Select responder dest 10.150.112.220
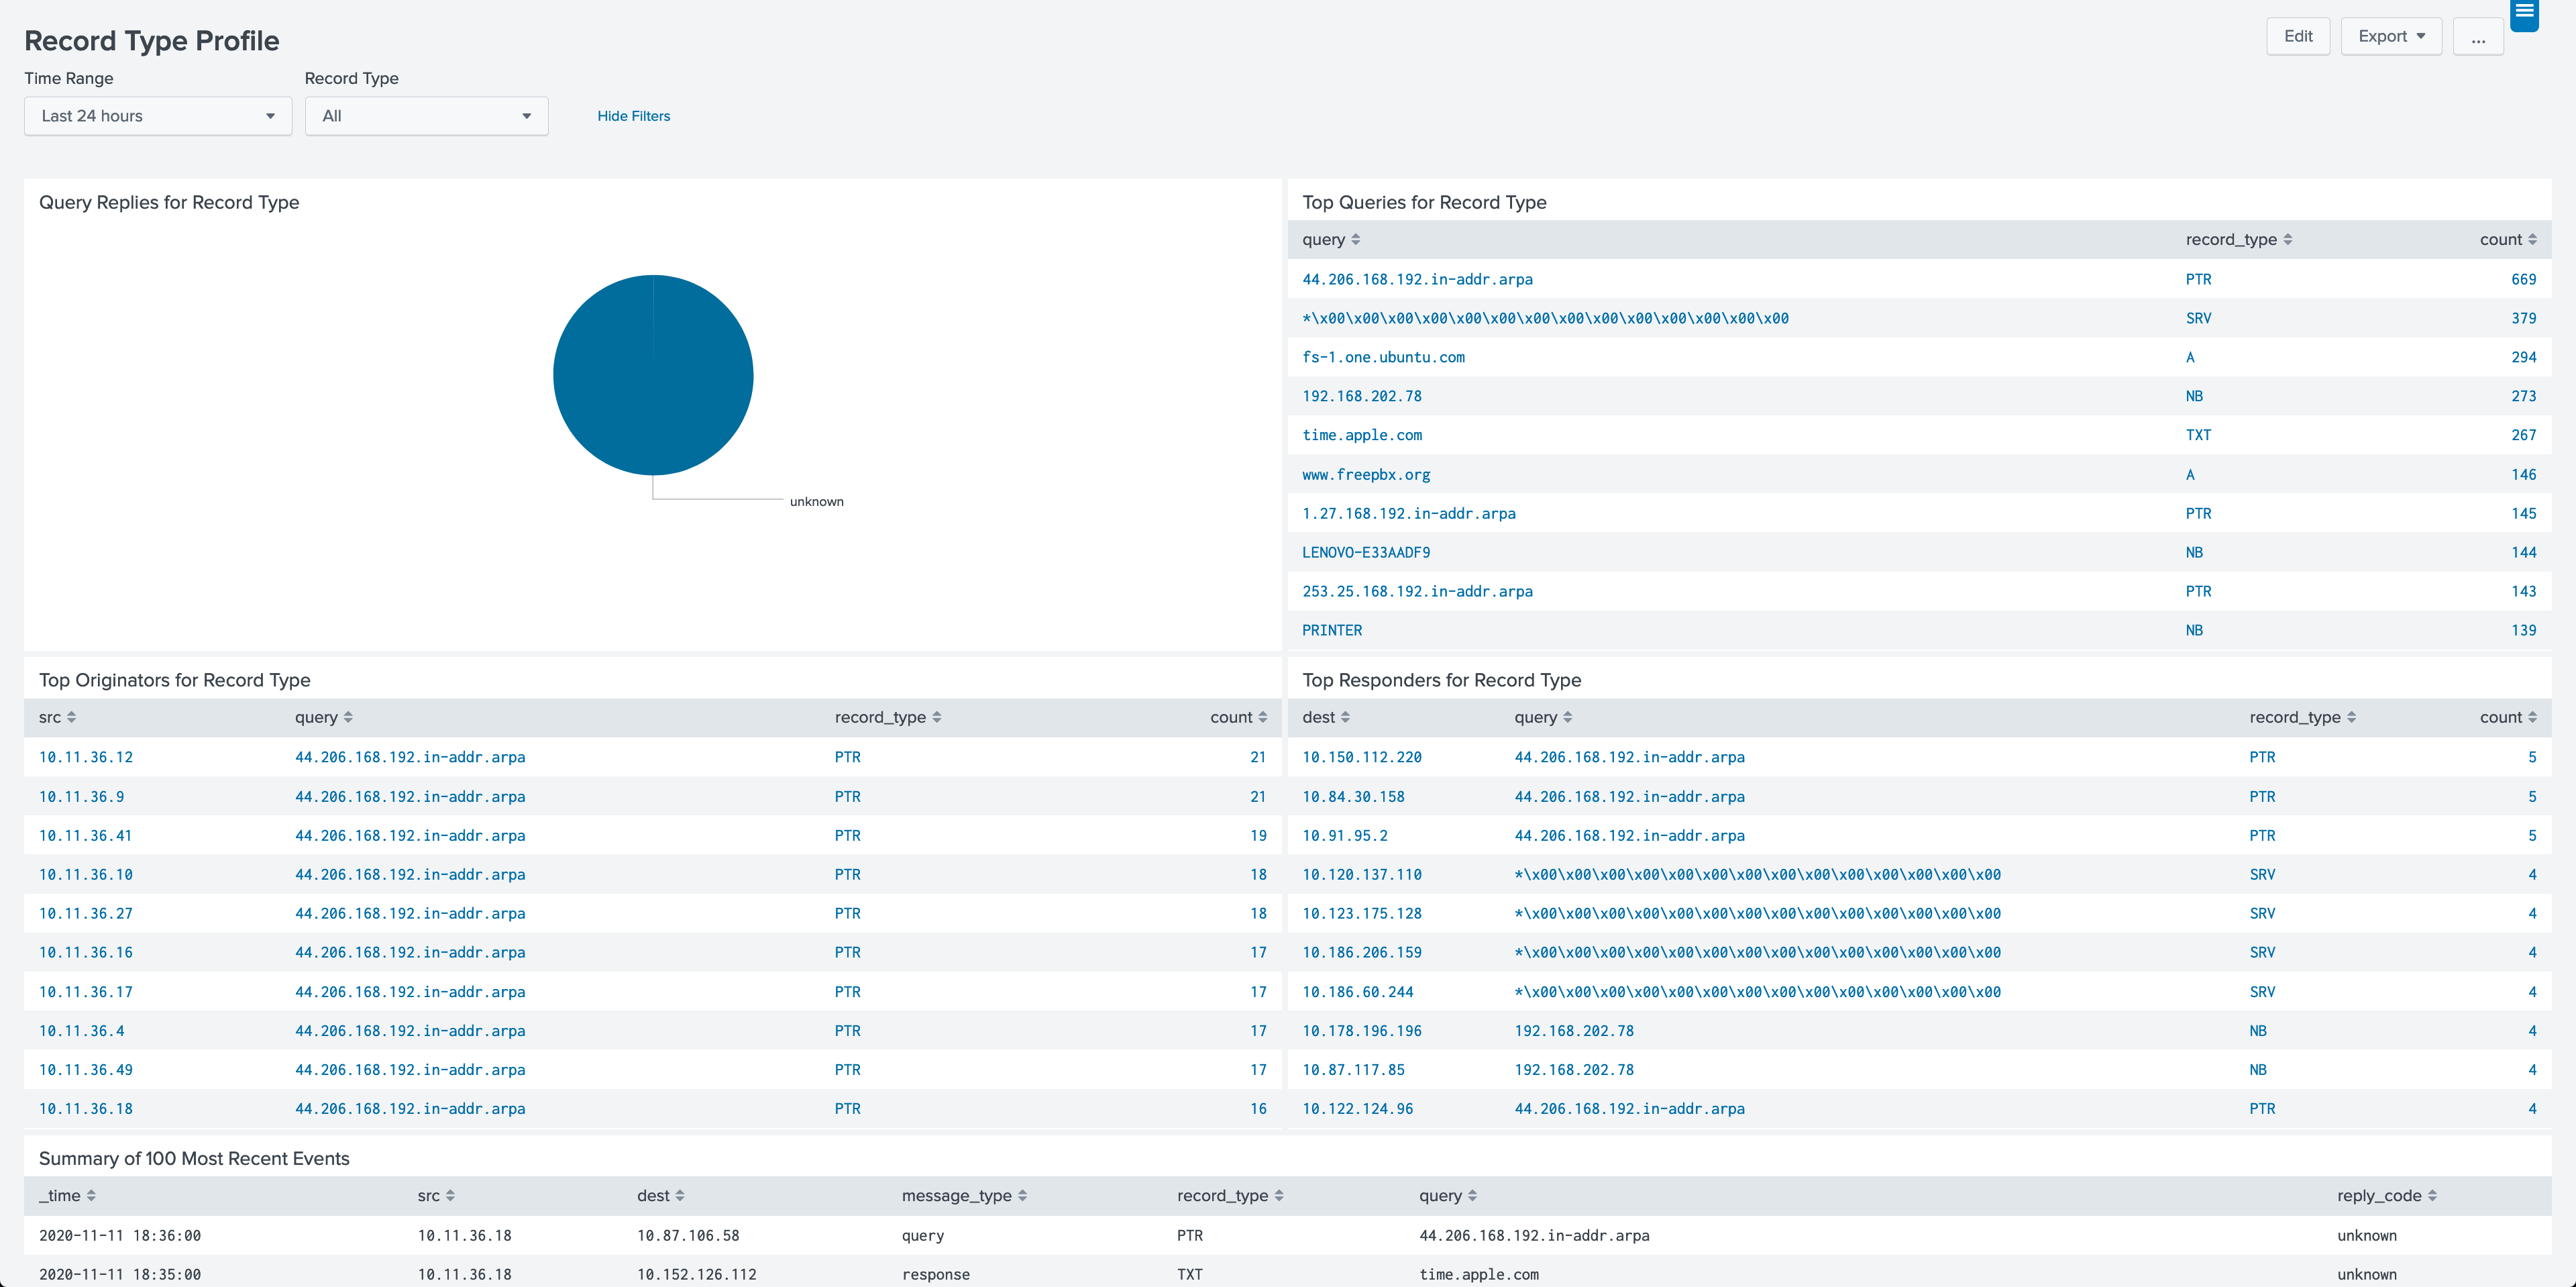Screen dimensions: 2576x1287 (1362, 758)
